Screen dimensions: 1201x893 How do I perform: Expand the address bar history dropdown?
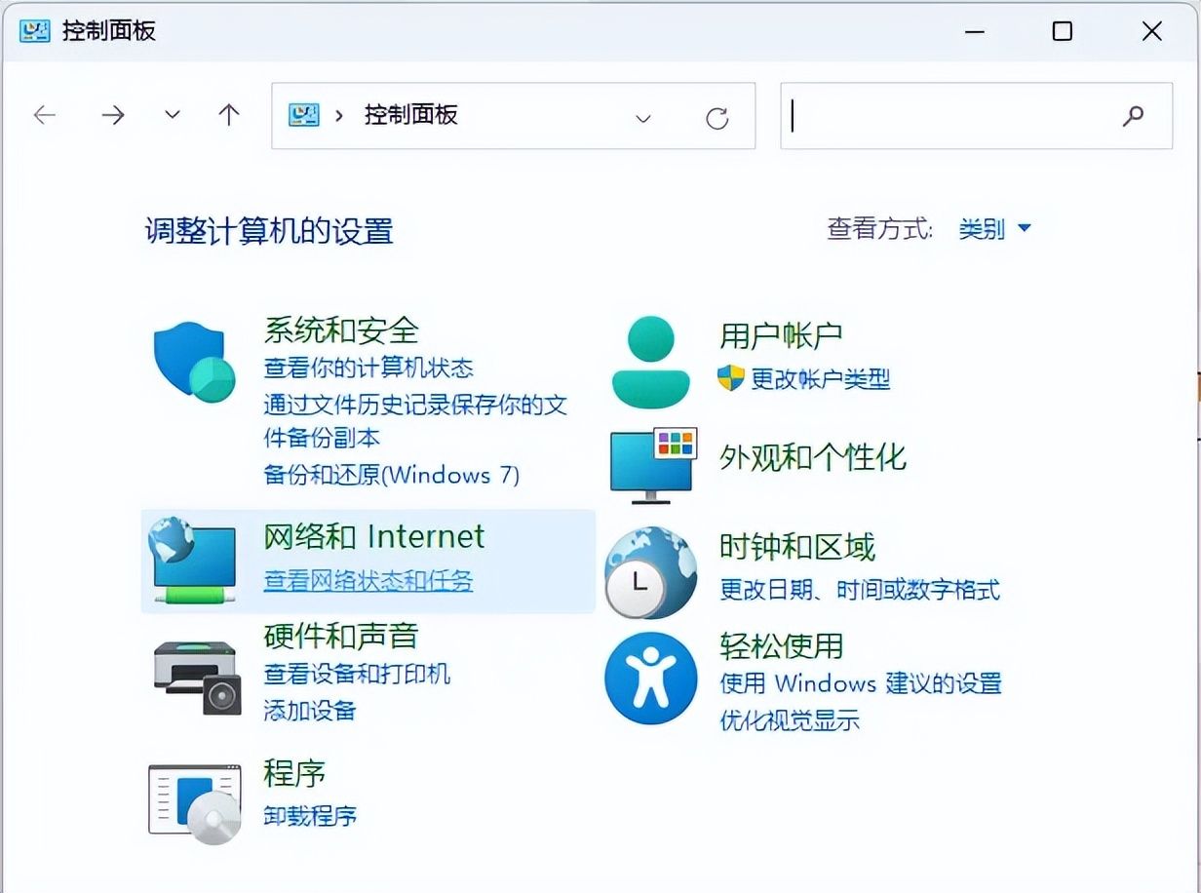pos(643,118)
